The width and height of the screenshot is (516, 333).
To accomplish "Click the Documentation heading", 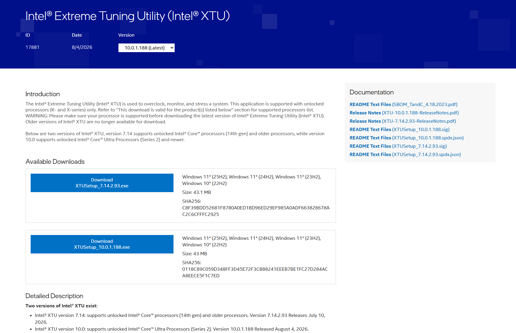I will coord(372,92).
